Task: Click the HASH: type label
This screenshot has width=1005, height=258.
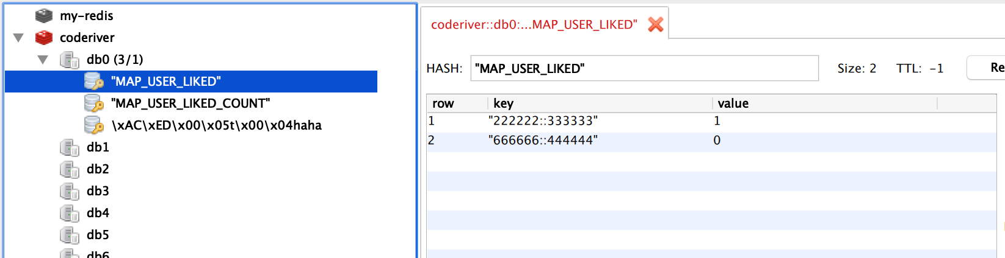Action: pyautogui.click(x=444, y=68)
